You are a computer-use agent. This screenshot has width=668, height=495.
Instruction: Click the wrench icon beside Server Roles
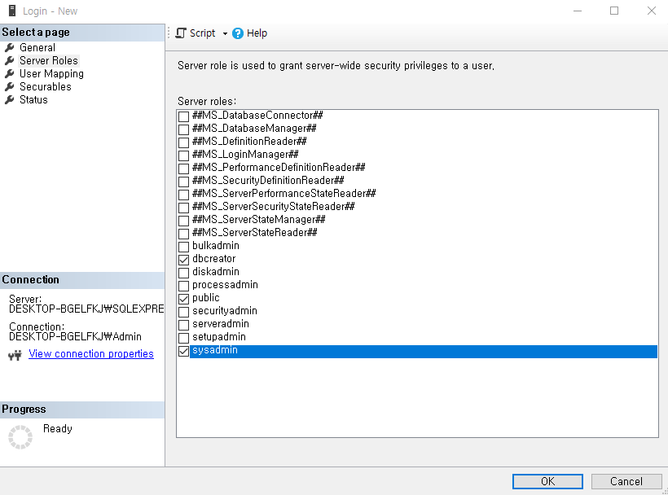(x=10, y=60)
